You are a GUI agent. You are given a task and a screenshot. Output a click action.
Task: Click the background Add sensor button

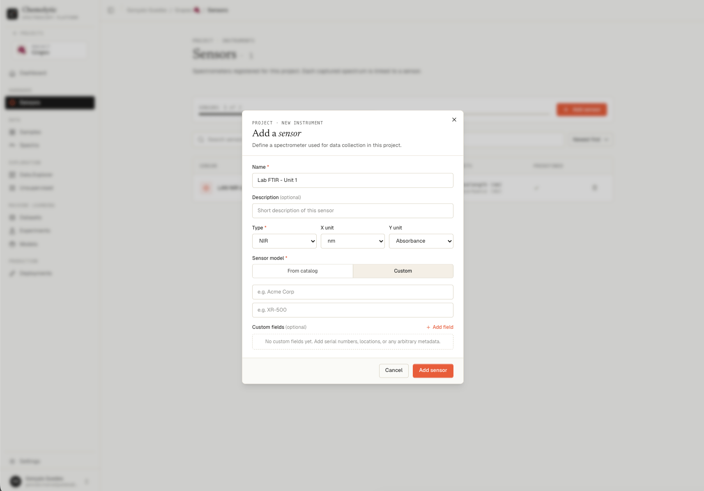[582, 110]
